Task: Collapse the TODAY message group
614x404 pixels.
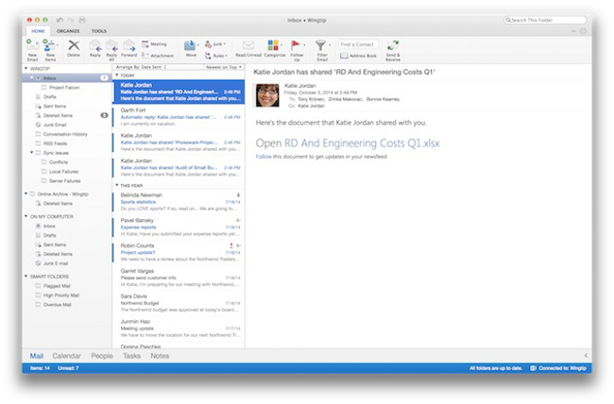Action: pyautogui.click(x=117, y=75)
